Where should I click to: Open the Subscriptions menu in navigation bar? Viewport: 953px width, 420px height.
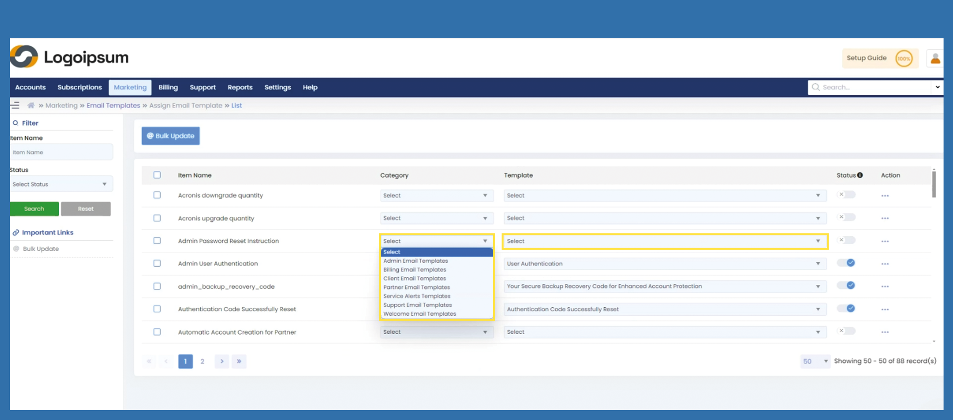click(x=80, y=87)
